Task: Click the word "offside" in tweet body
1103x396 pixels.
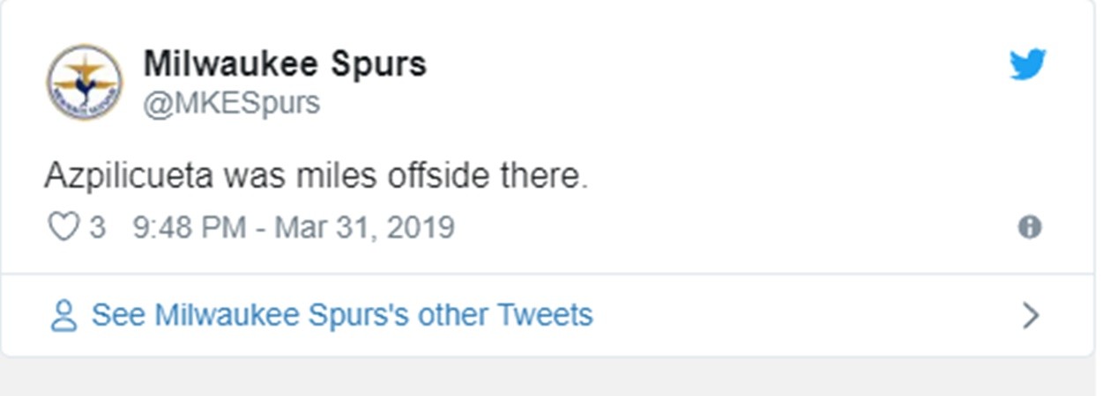Action: tap(426, 177)
